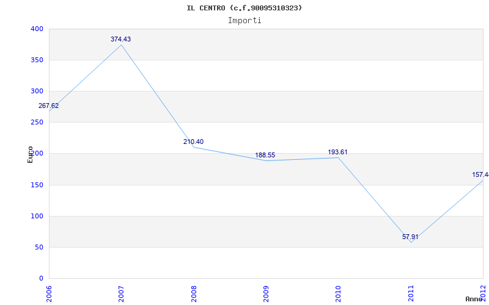Image resolution: width=489 pixels, height=305 pixels.
Task: Click the 2009 year axis label
Action: point(266,293)
